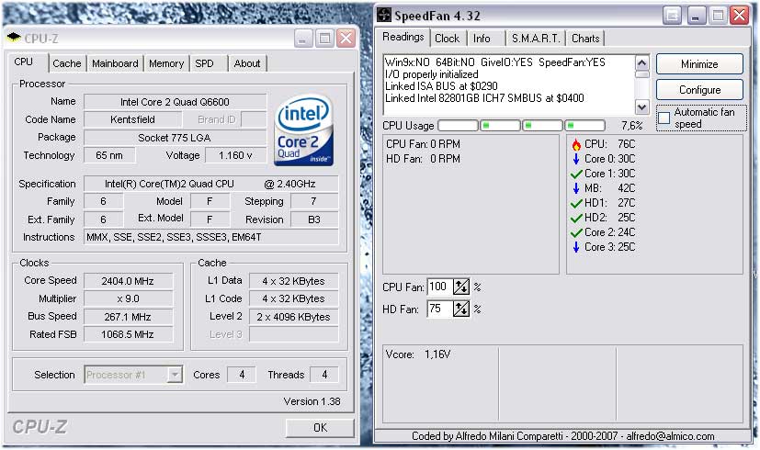
Task: Open the Processor selection dropdown in CPU-Z
Action: tap(175, 375)
